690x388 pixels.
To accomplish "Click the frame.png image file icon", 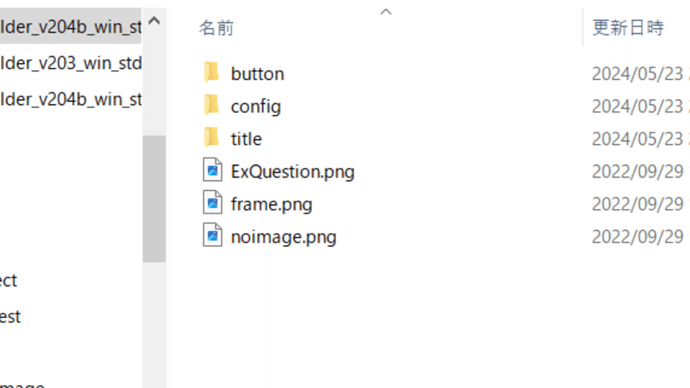I will click(x=213, y=204).
